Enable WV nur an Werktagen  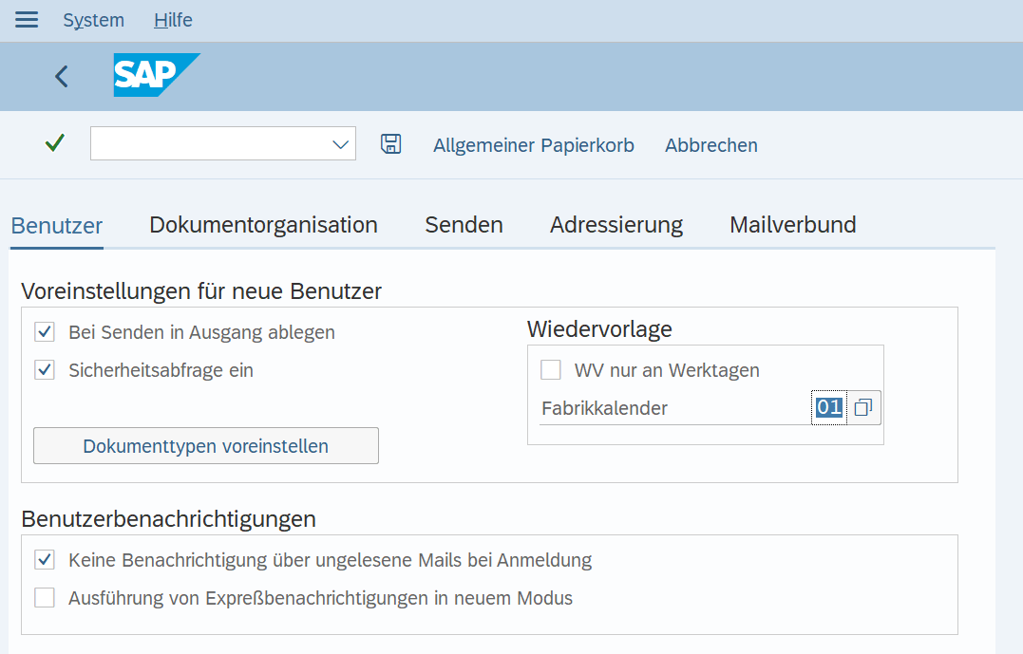pyautogui.click(x=551, y=369)
